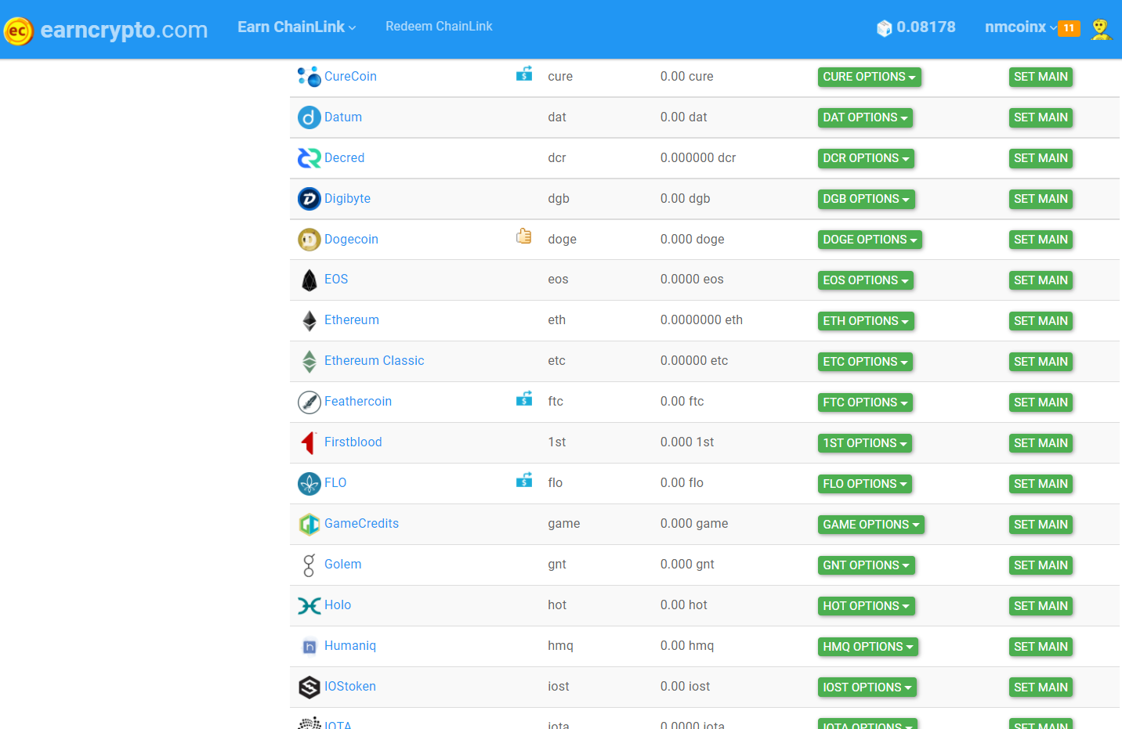Expand the DCR OPTIONS dropdown

(x=866, y=158)
